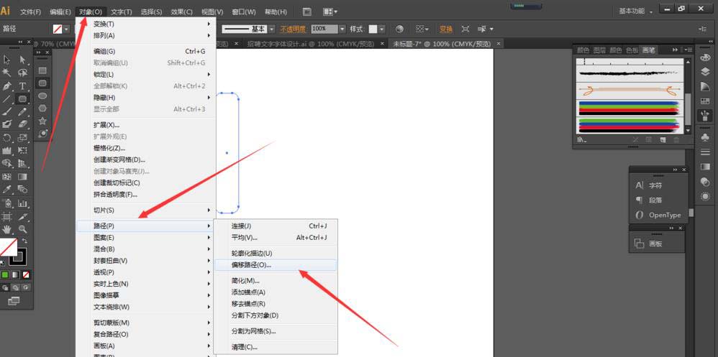The height and width of the screenshot is (357, 718).
Task: Select the Line Segment tool
Action: coord(7,98)
